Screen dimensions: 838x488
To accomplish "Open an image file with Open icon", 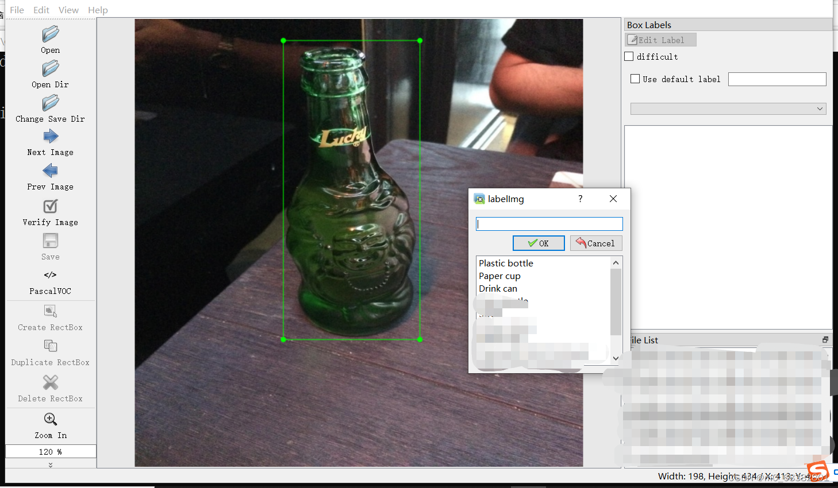I will click(51, 34).
